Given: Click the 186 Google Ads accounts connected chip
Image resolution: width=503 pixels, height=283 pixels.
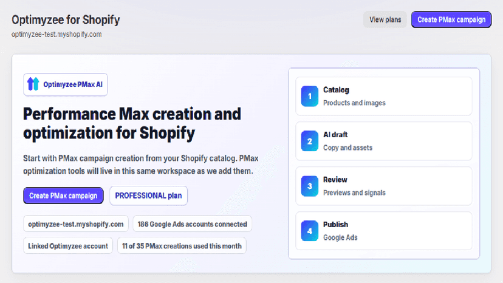Looking at the screenshot, I should pos(192,224).
